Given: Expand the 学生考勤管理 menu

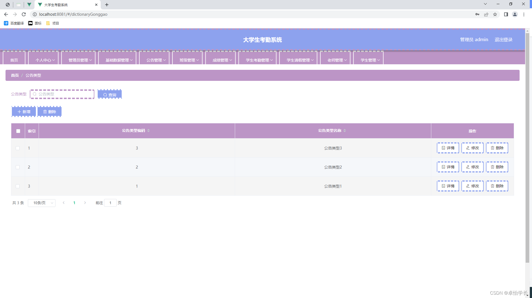Looking at the screenshot, I should (x=259, y=60).
